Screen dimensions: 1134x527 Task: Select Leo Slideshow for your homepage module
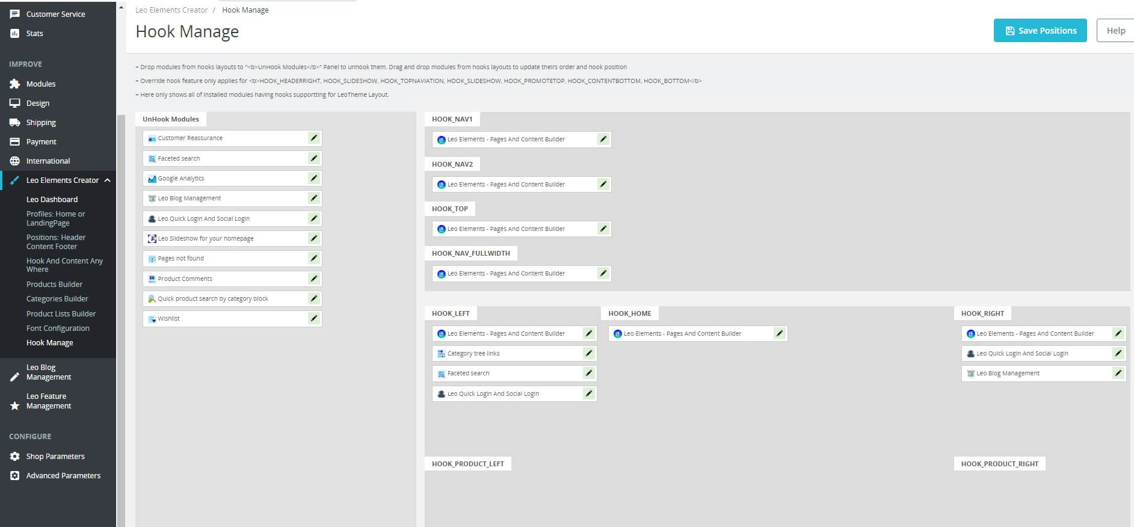click(x=205, y=239)
